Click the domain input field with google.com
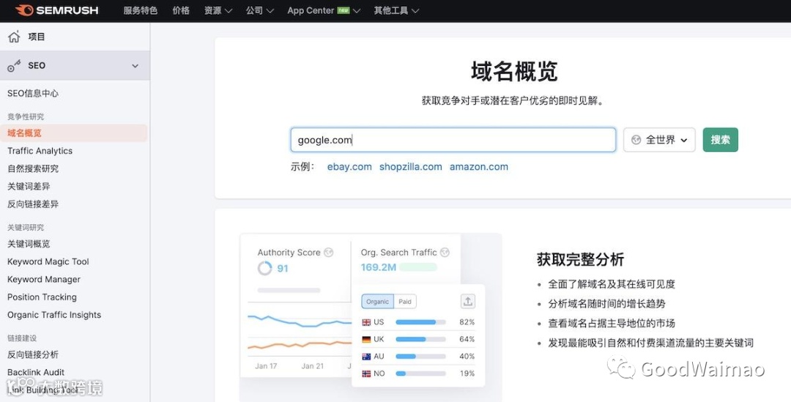This screenshot has height=402, width=791. (453, 140)
